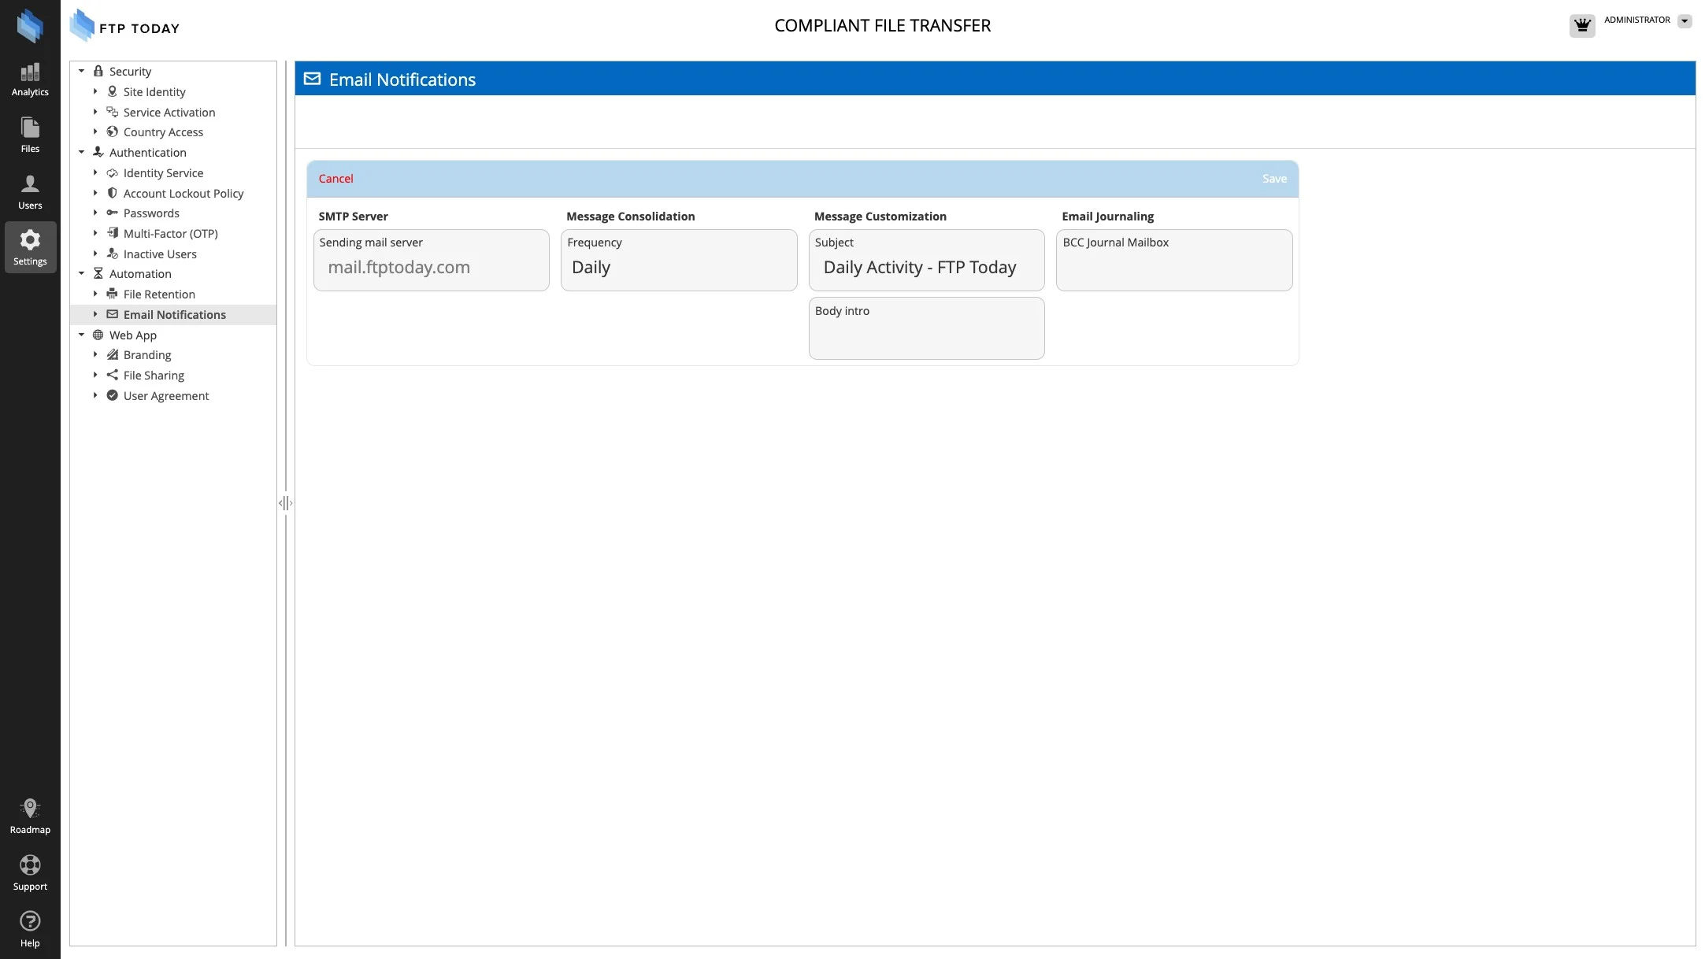Image resolution: width=1705 pixels, height=959 pixels.
Task: Select Multi-Factor (OTP) in settings tree
Action: [x=170, y=234]
